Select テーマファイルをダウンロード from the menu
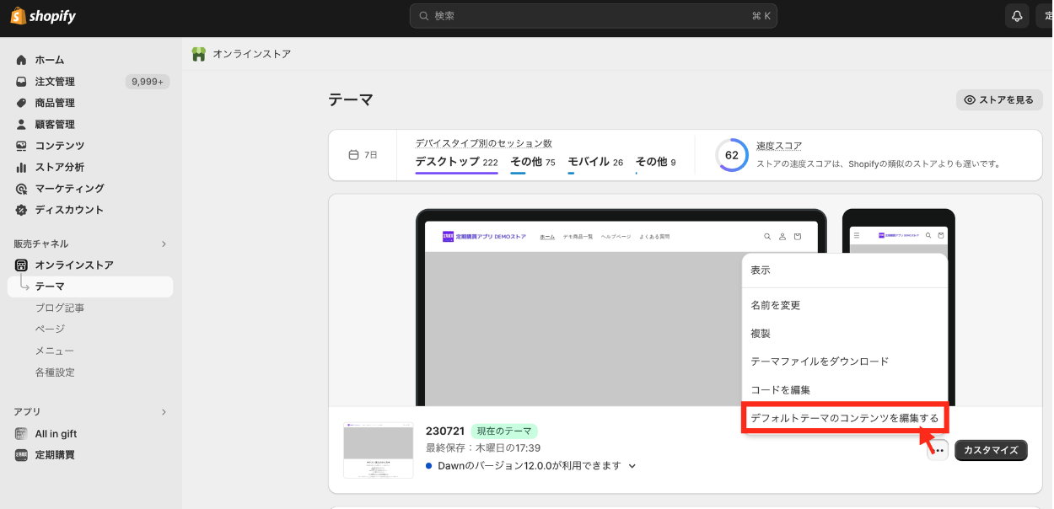The image size is (1054, 509). pyautogui.click(x=820, y=362)
